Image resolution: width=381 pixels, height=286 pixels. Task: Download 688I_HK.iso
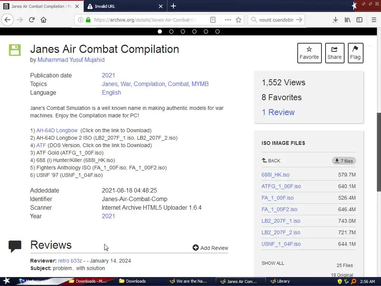275,175
